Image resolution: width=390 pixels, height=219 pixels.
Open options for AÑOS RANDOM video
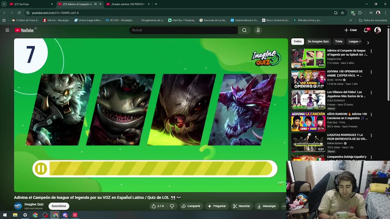tap(371, 115)
